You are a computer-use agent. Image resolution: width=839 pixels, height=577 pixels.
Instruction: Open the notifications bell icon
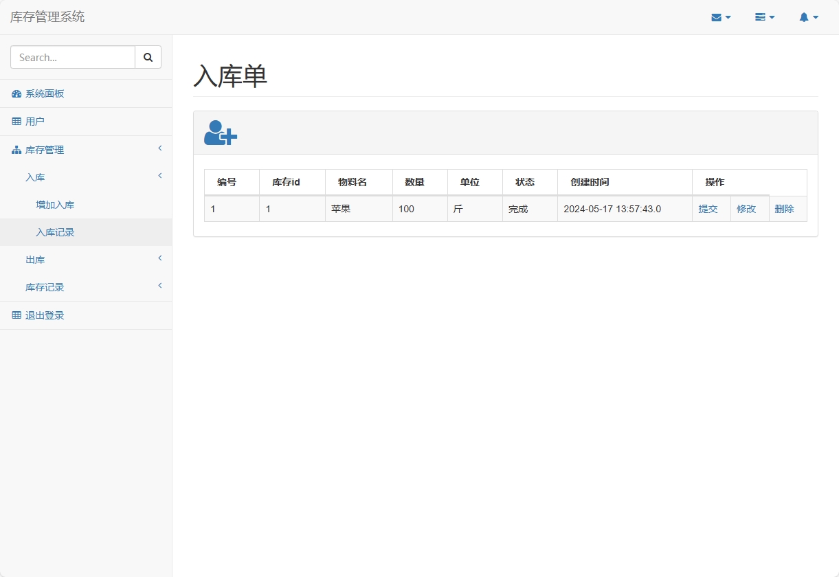[x=804, y=16]
